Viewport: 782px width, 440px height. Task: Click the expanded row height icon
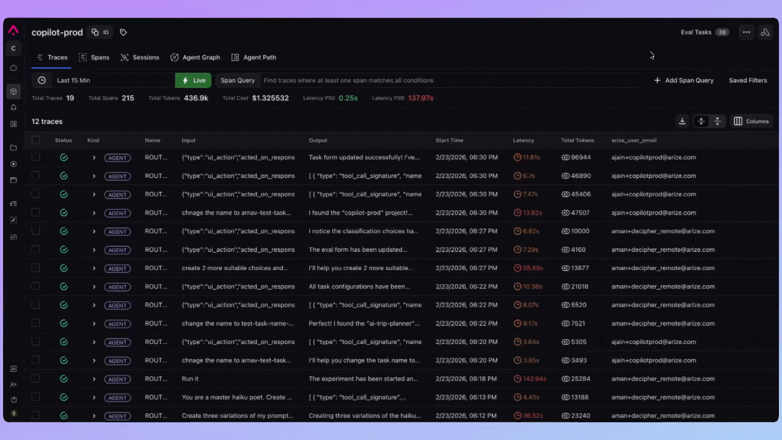coord(717,121)
